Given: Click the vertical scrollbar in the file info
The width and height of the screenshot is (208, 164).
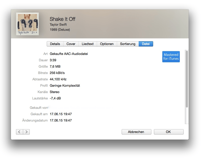Looking at the screenshot, I should pos(187,79).
